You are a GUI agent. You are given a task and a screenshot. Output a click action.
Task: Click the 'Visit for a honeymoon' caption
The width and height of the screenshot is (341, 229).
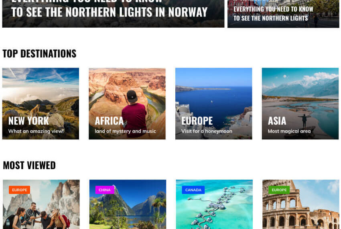click(207, 131)
